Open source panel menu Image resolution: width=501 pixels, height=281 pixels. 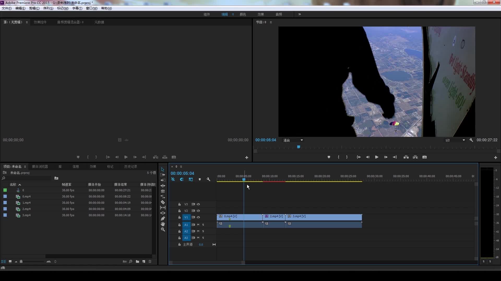coord(27,22)
